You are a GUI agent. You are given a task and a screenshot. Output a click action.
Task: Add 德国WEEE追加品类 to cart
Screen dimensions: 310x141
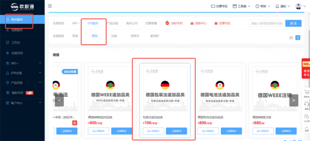(98, 131)
